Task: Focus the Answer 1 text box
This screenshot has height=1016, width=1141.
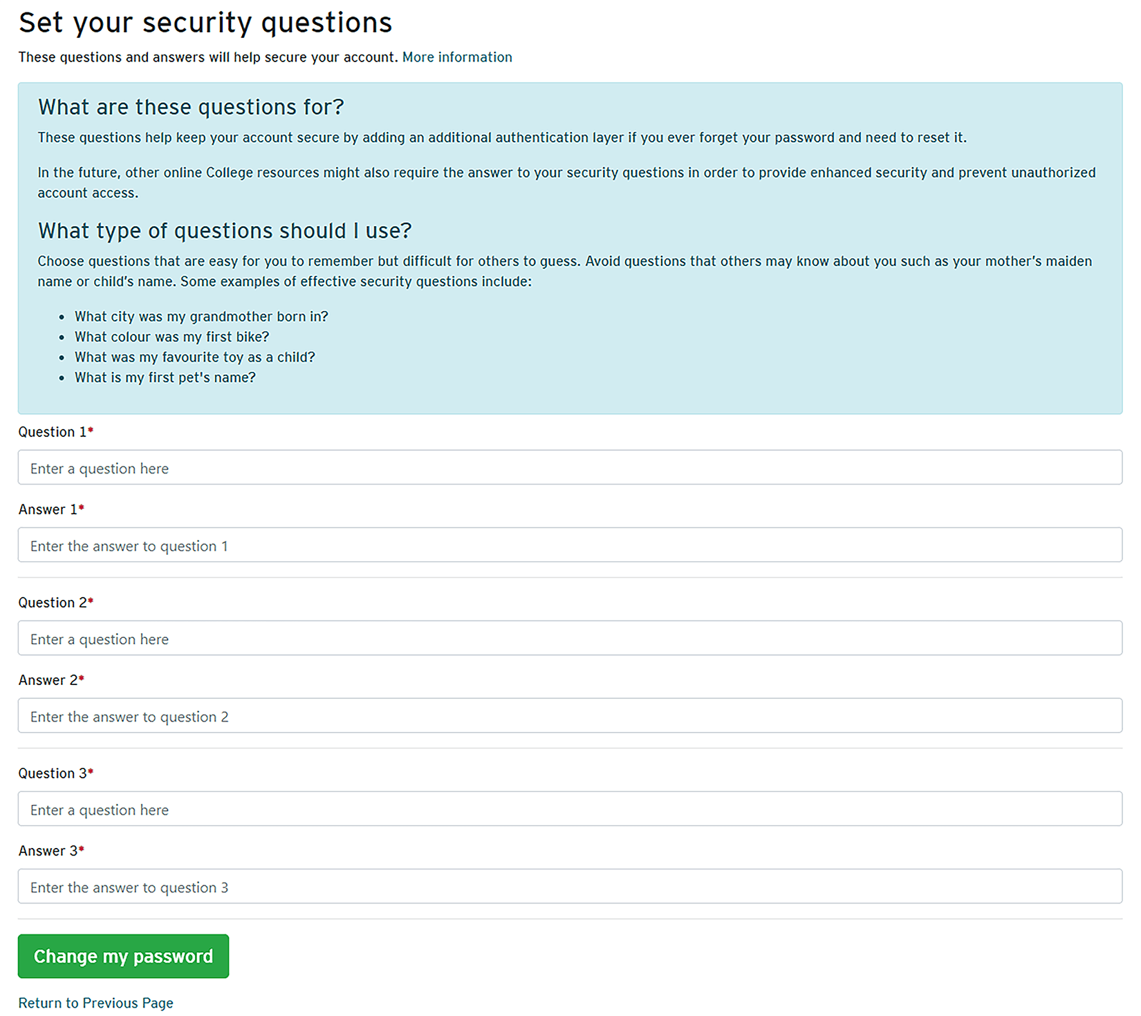Action: (569, 545)
